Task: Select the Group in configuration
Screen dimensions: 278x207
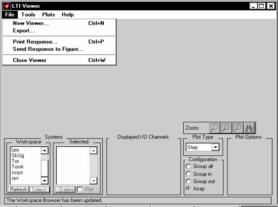Action: 199,174
